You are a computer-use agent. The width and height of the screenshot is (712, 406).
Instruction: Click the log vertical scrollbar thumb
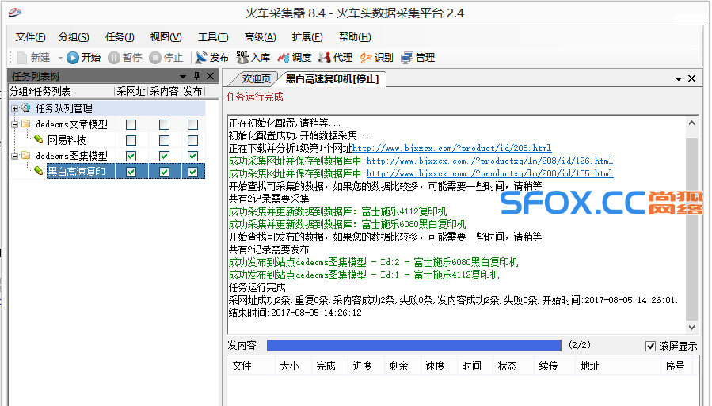691,229
